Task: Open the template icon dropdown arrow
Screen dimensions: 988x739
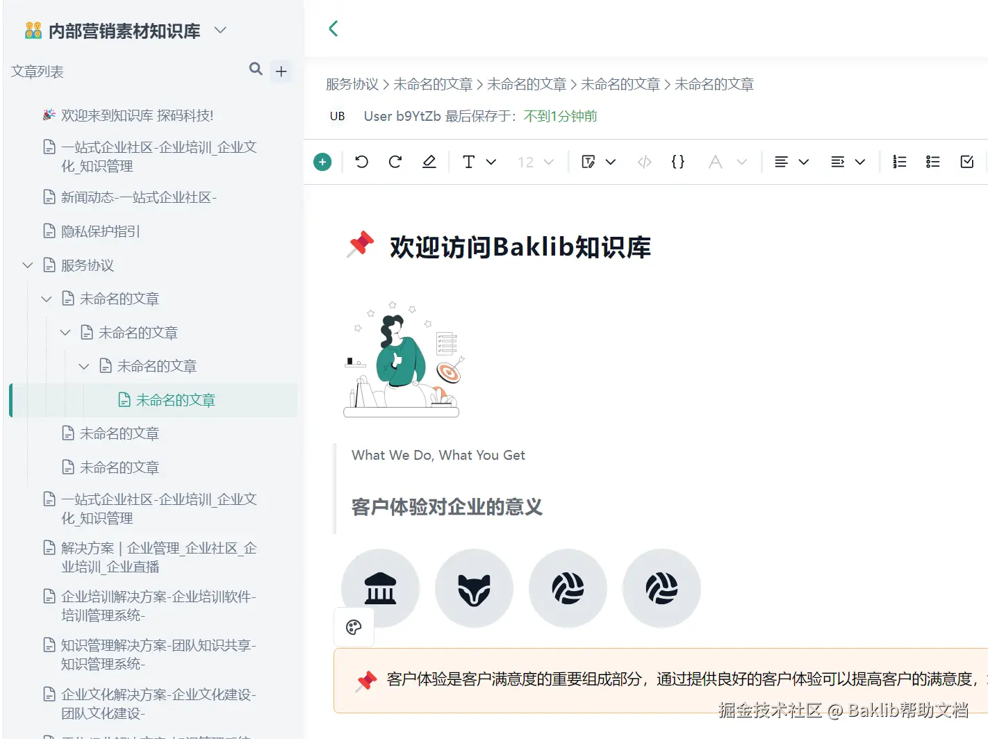Action: (611, 162)
